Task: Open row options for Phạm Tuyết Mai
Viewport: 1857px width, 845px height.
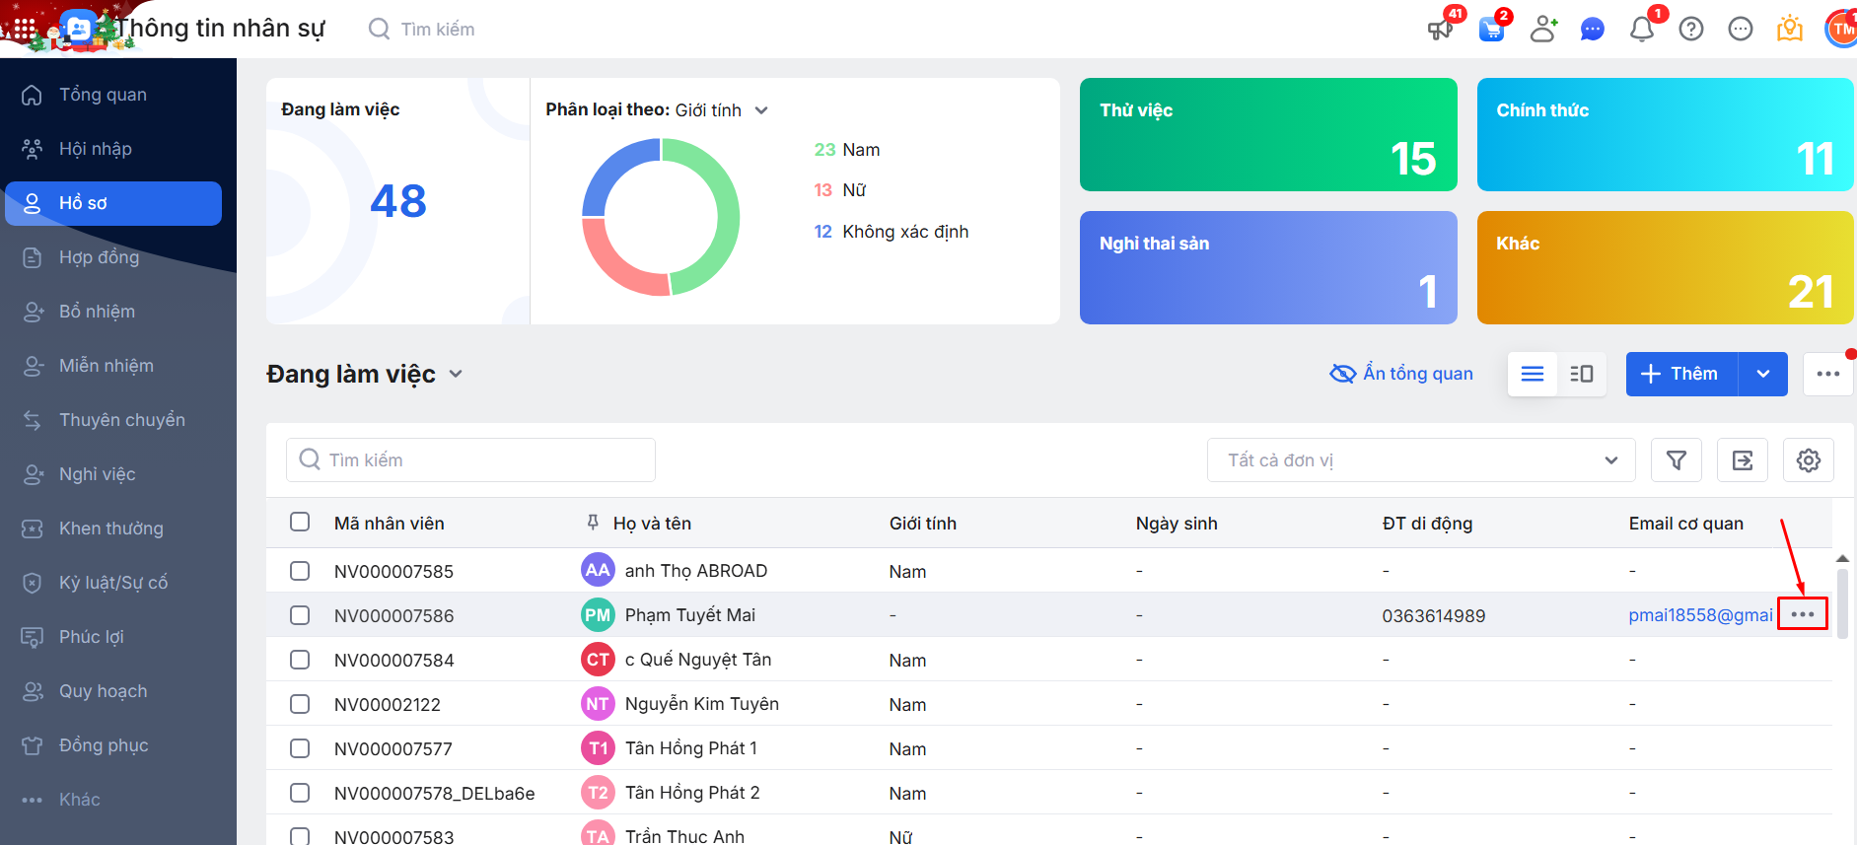Action: (x=1802, y=614)
